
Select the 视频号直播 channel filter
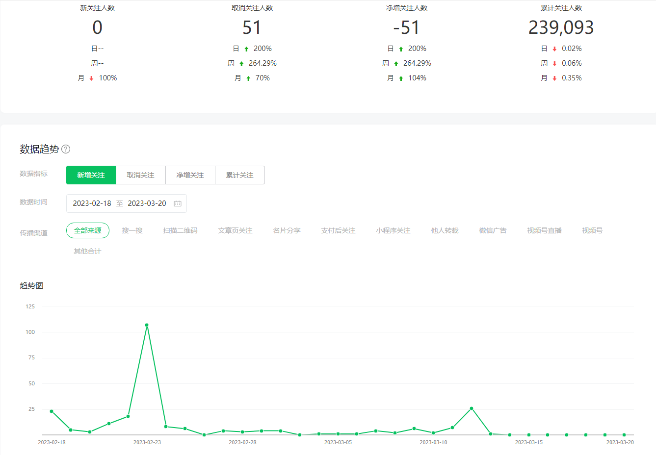544,230
